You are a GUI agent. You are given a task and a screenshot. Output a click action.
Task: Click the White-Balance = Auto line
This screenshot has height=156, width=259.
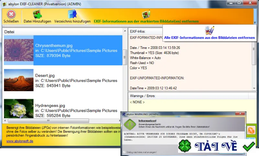145,58
